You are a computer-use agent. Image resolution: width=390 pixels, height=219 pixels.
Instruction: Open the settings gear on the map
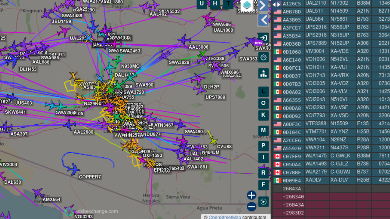[264, 57]
